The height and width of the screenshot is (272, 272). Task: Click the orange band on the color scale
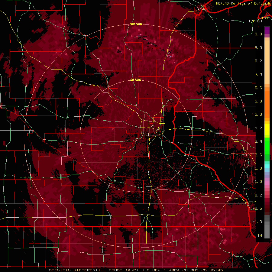(267, 102)
